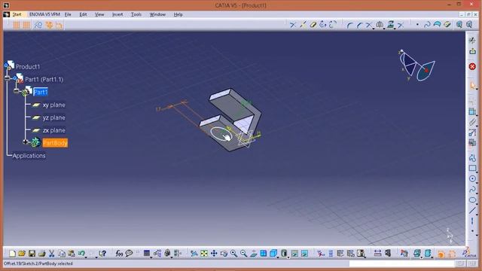The width and height of the screenshot is (482, 271).
Task: Click the Copy icon
Action: (x=62, y=254)
